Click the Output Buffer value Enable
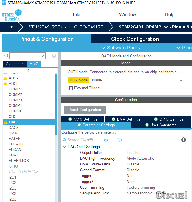Screen dimensions: 192x202 (133, 153)
